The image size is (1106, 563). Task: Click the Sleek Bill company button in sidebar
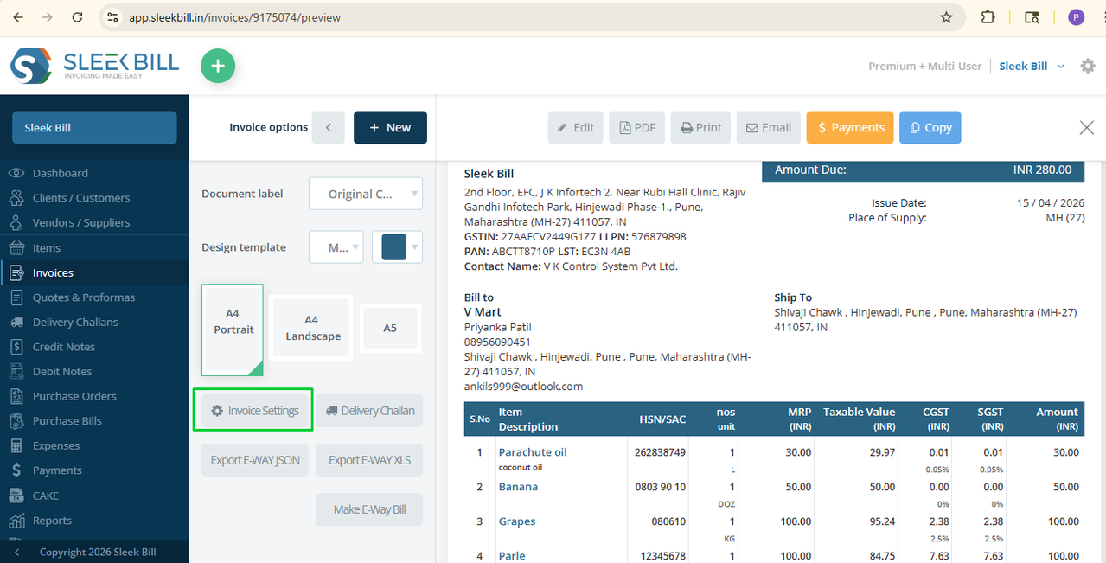click(x=94, y=127)
